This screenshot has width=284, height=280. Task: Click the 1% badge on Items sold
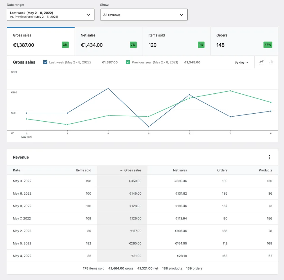[201, 45]
